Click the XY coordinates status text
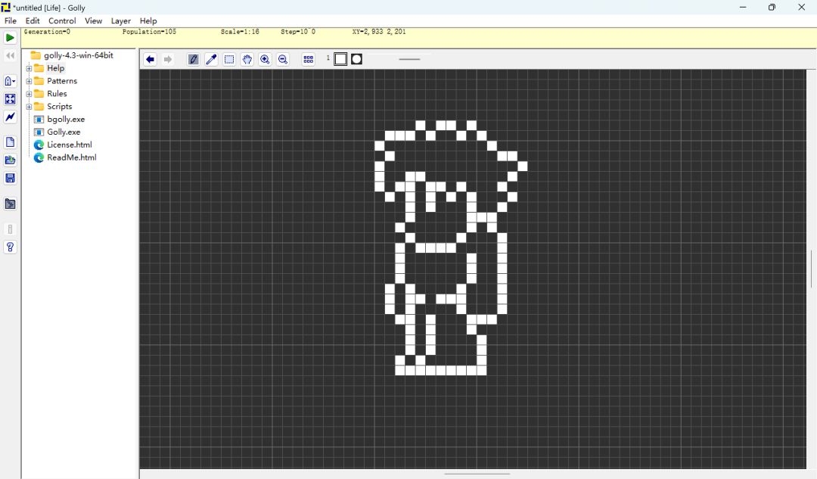 tap(379, 32)
